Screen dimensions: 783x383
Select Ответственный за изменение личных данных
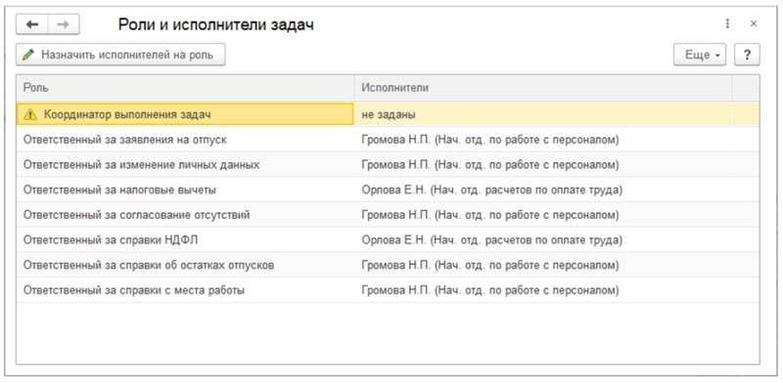click(388, 164)
